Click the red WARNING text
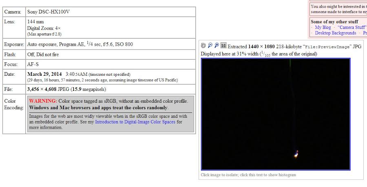The height and width of the screenshot is (187, 367). point(43,101)
